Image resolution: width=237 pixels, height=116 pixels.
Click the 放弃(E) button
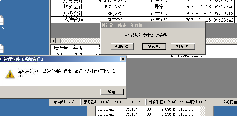183,47
